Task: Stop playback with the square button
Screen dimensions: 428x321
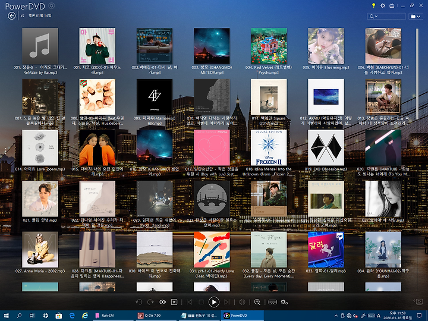Action: [201, 302]
